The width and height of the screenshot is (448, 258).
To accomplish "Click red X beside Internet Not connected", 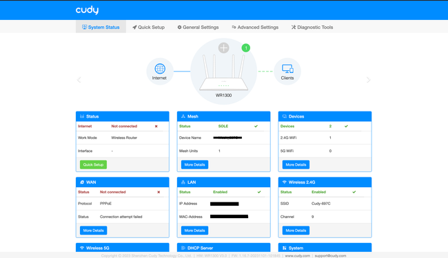I will pos(156,127).
